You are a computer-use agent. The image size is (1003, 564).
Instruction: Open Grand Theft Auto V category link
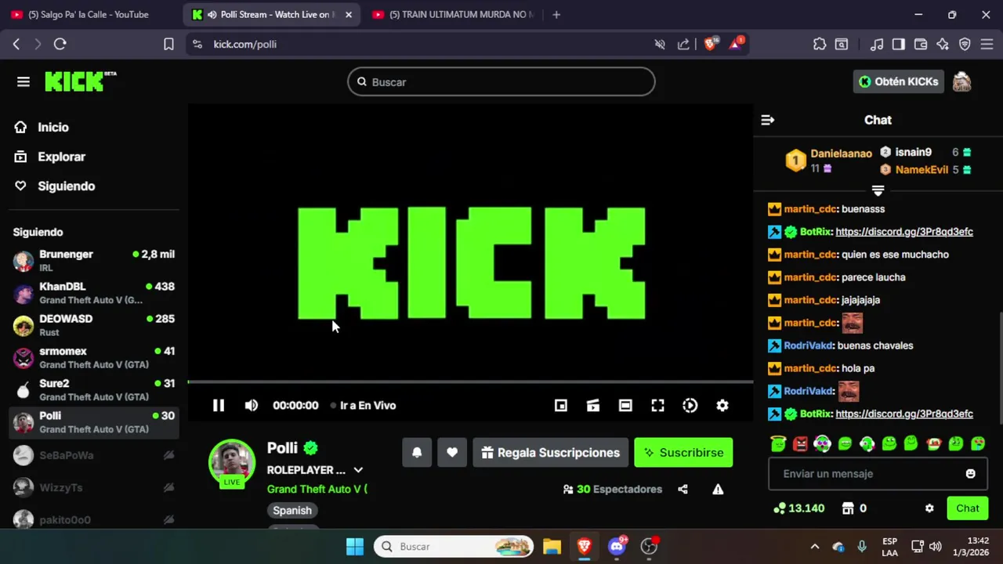pos(317,489)
